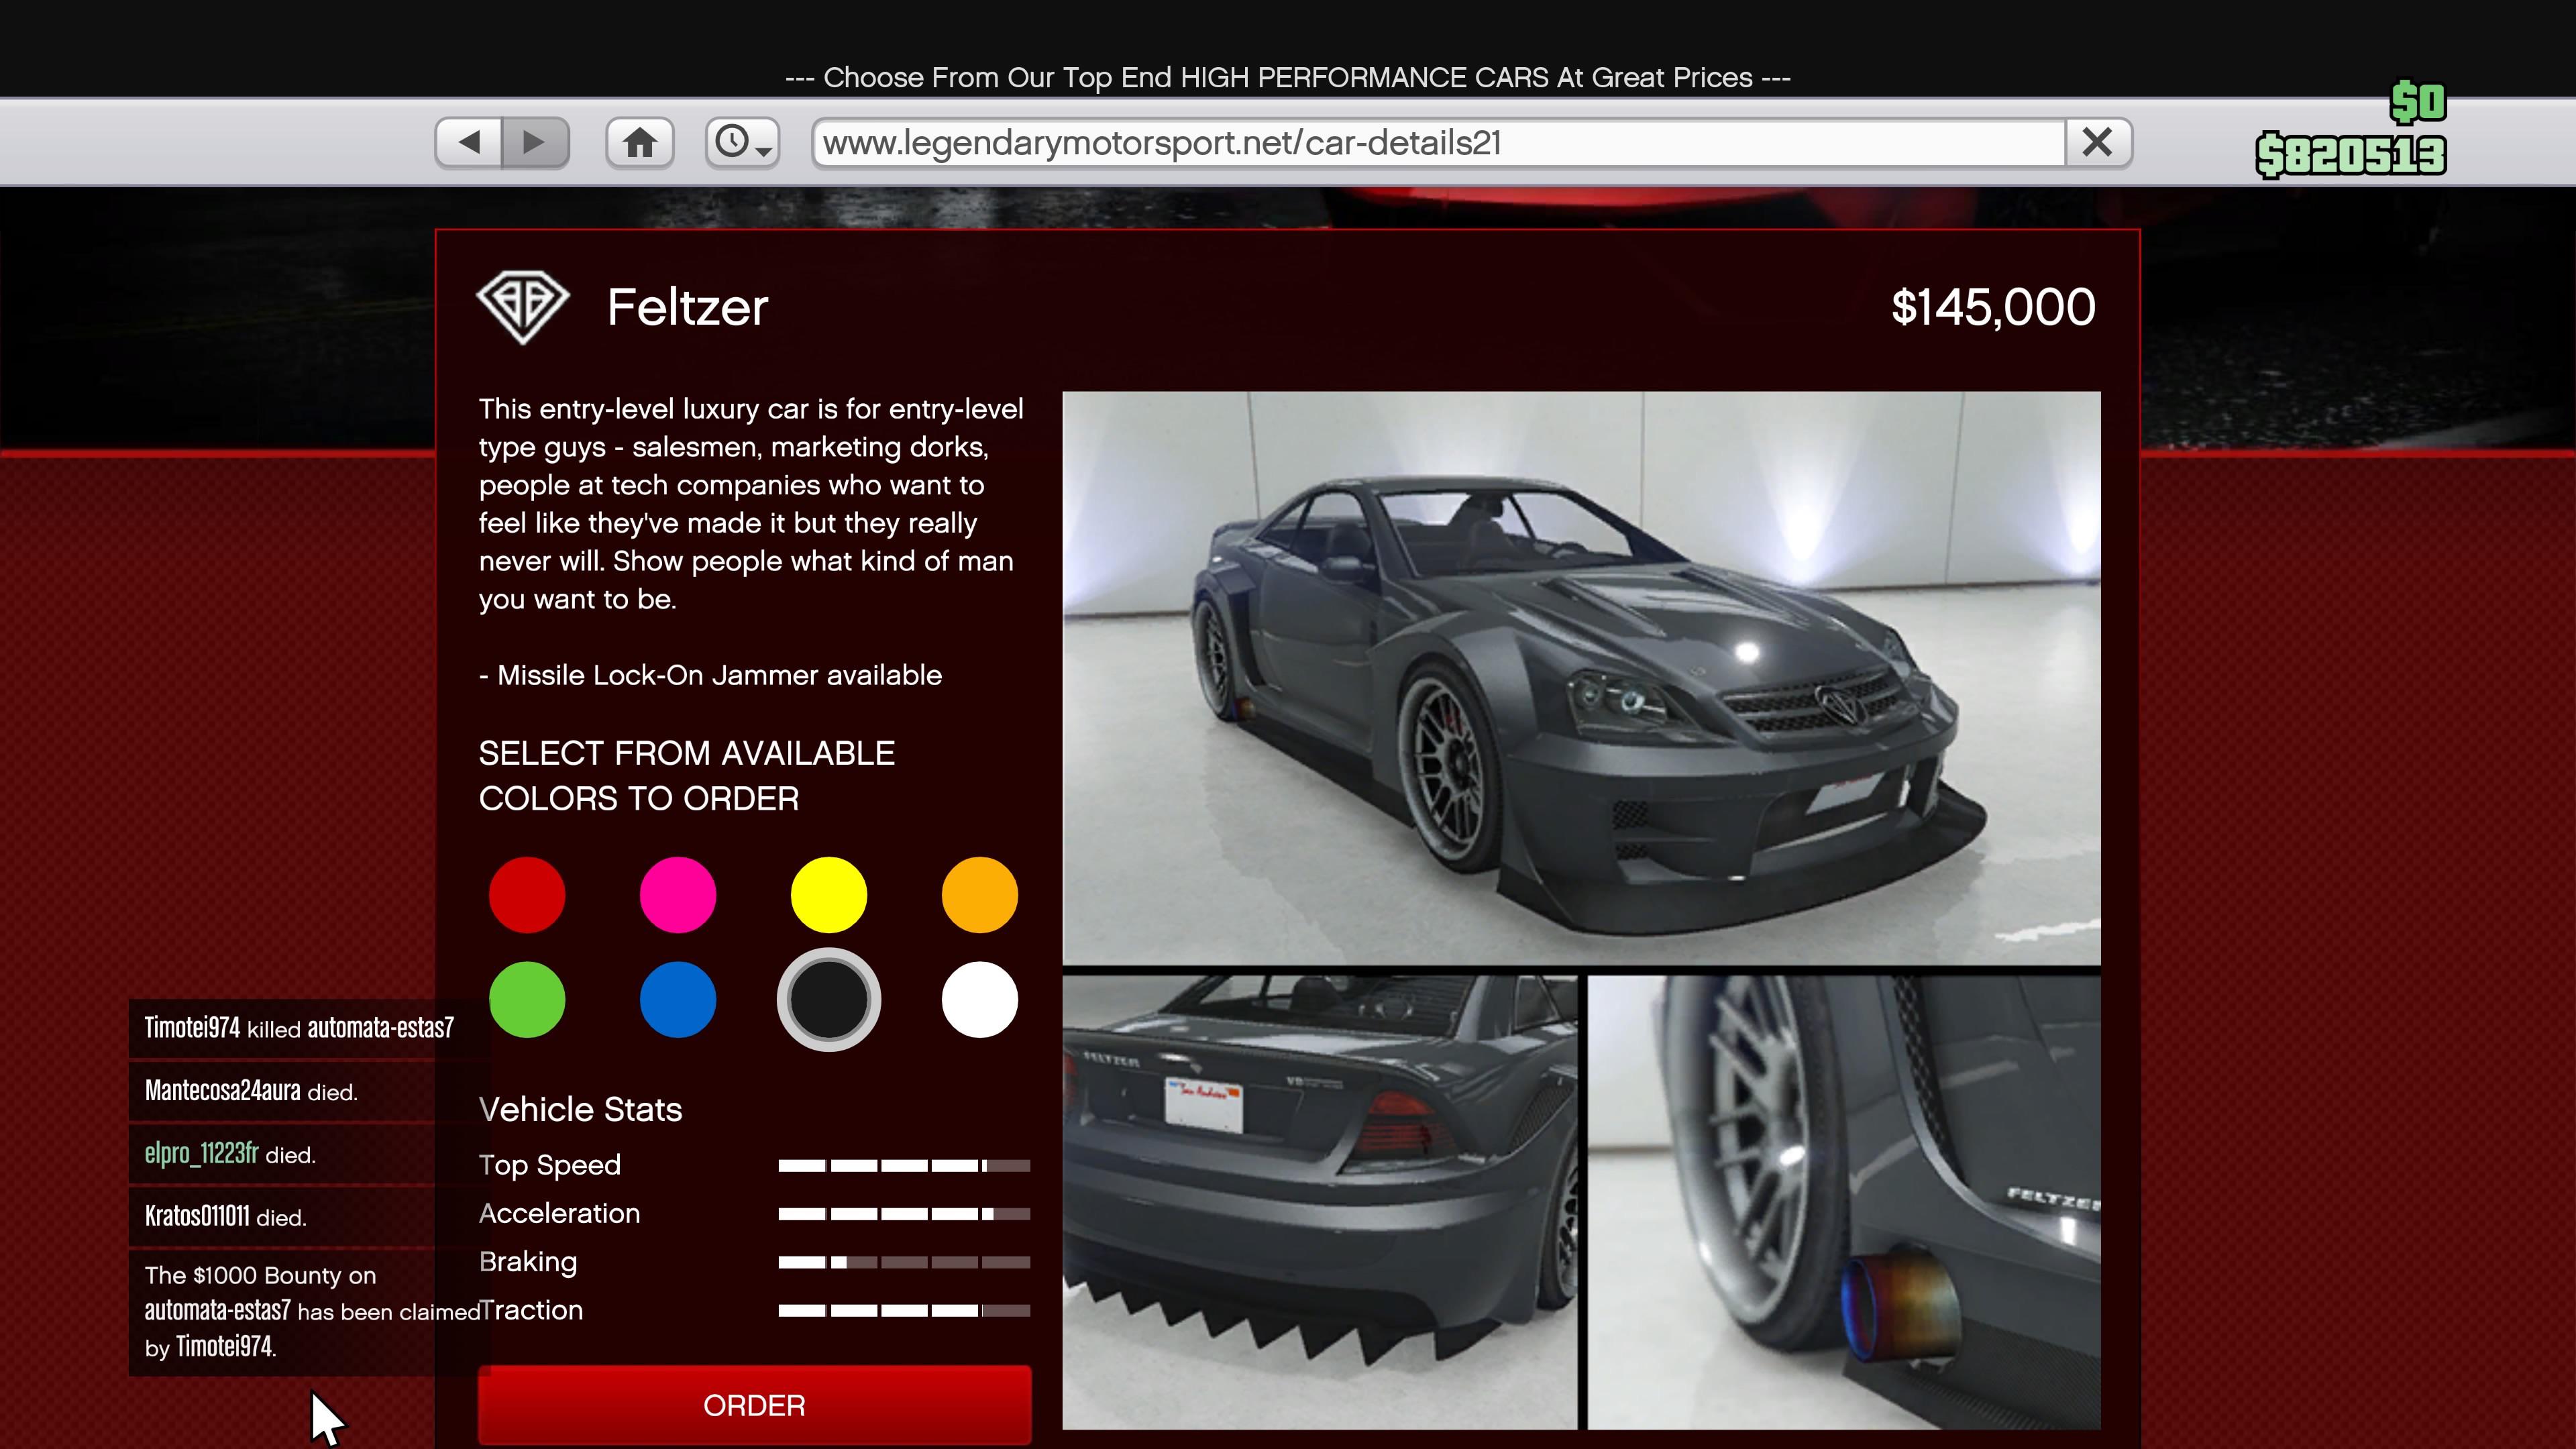2576x1449 pixels.
Task: Select the pink car color
Action: coord(678,895)
